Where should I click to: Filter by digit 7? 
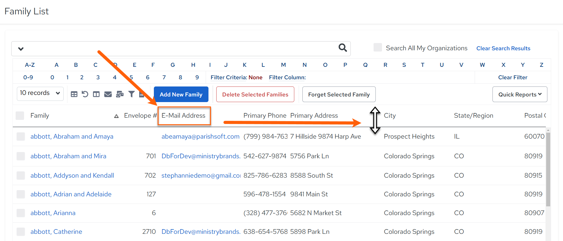(x=164, y=77)
